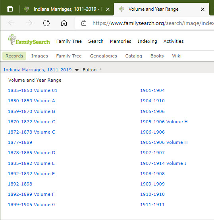
Task: Click the back navigation arrow
Action: click(x=12, y=23)
